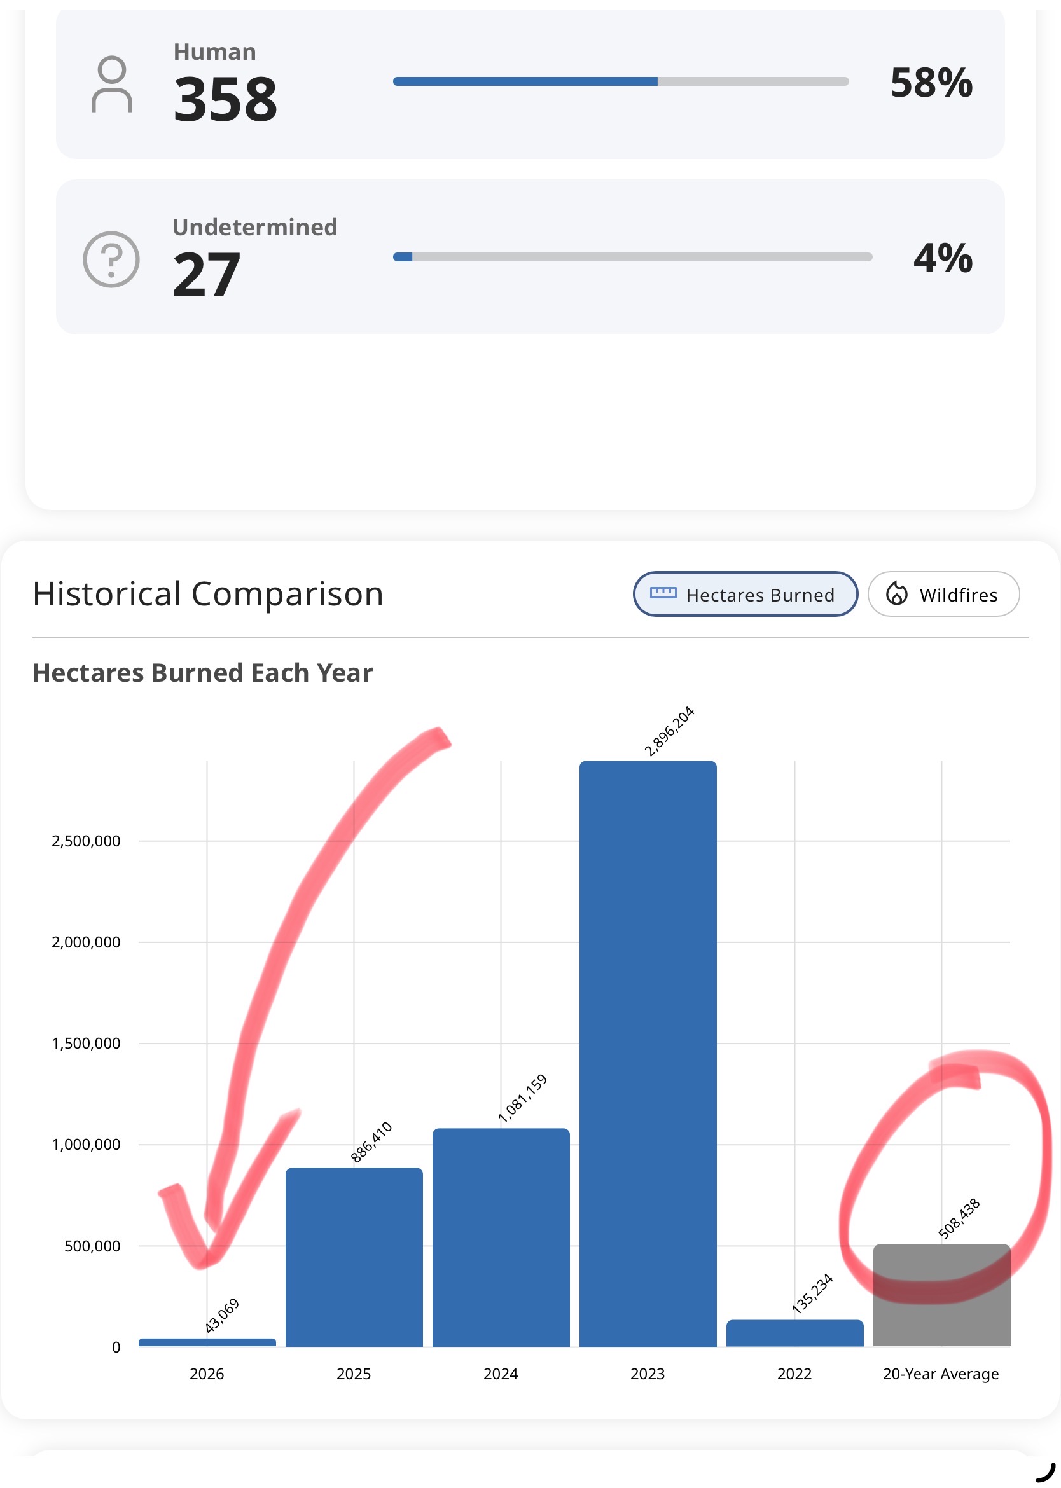
Task: Click the Historical Comparison heading
Action: point(209,594)
